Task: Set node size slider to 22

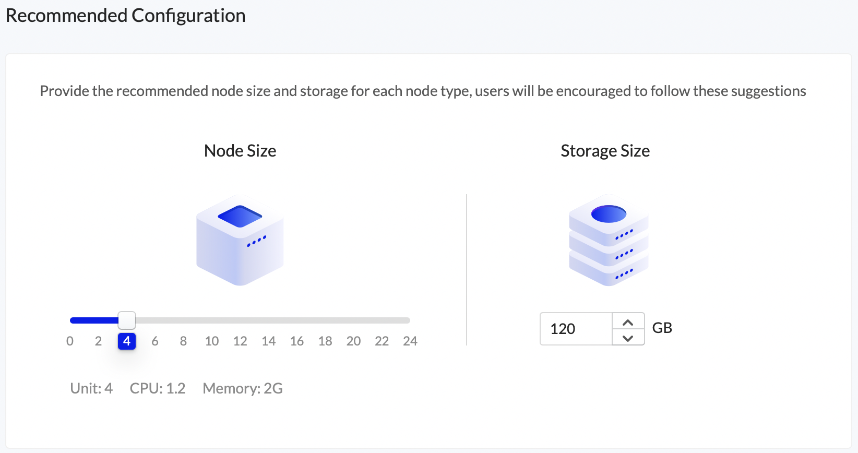Action: [x=382, y=341]
